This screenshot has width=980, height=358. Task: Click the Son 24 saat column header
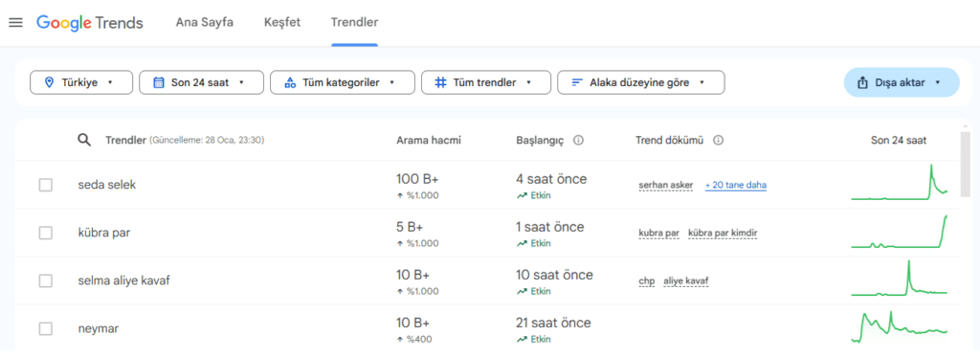click(x=899, y=141)
